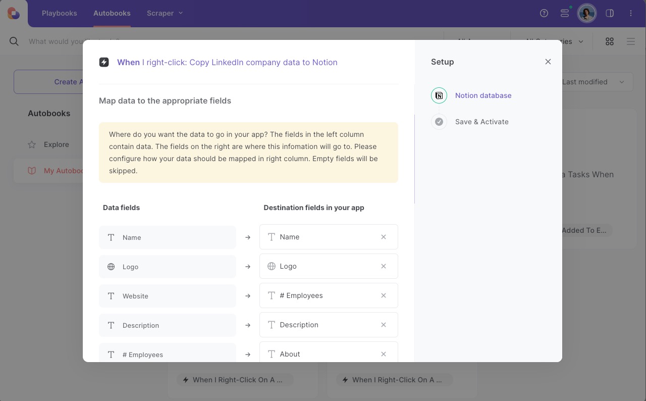The image size is (646, 401).
Task: Select the Save & Activate step circle
Action: click(x=439, y=122)
